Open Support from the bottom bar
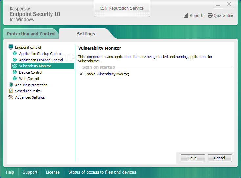Screen dimensions: 241x178 [30, 172]
